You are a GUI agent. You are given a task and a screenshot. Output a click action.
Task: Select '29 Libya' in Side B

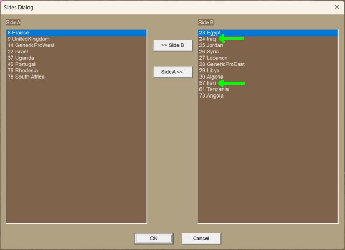[x=268, y=71]
